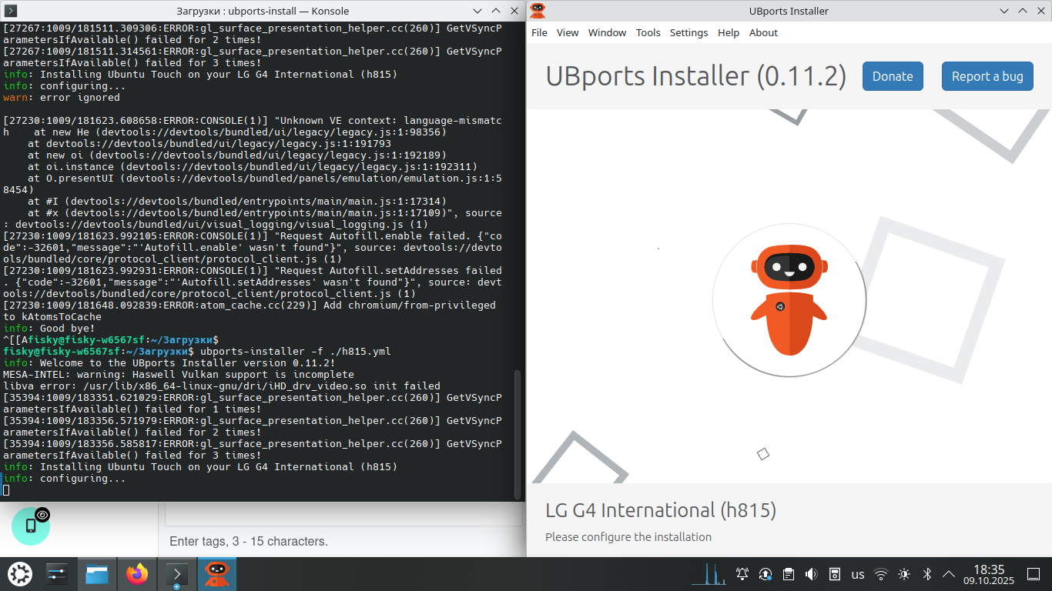Launch Firefox from the taskbar
Image resolution: width=1052 pixels, height=591 pixels.
pyautogui.click(x=137, y=574)
